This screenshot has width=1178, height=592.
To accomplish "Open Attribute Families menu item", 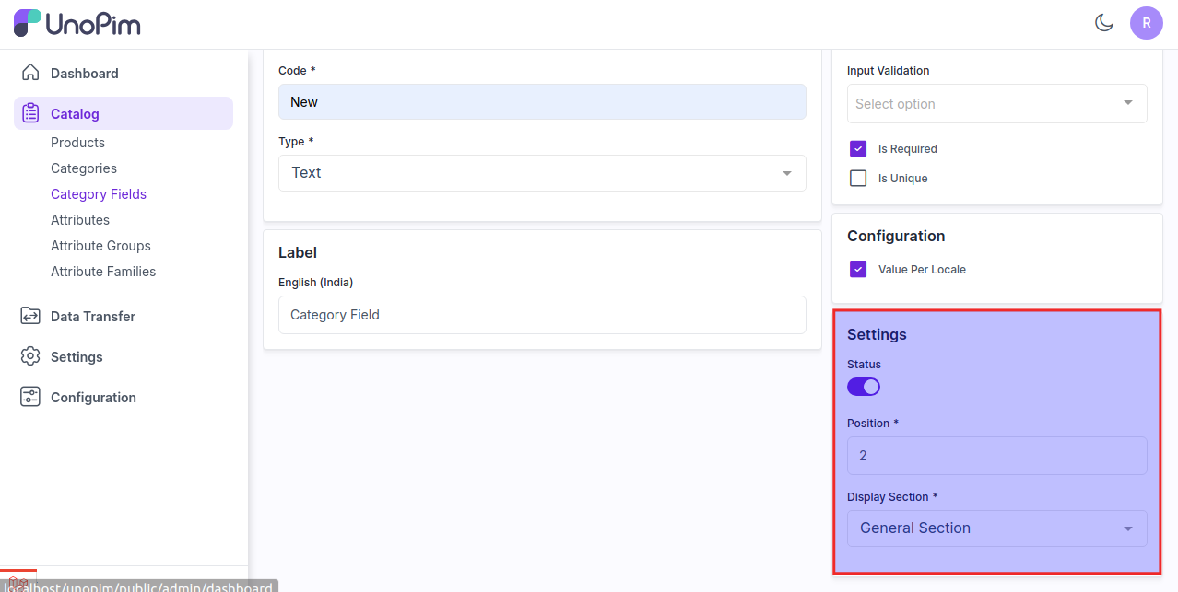I will (x=103, y=272).
